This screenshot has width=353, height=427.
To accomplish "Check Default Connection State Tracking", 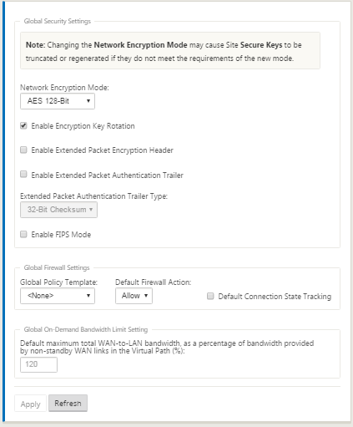I will 210,296.
